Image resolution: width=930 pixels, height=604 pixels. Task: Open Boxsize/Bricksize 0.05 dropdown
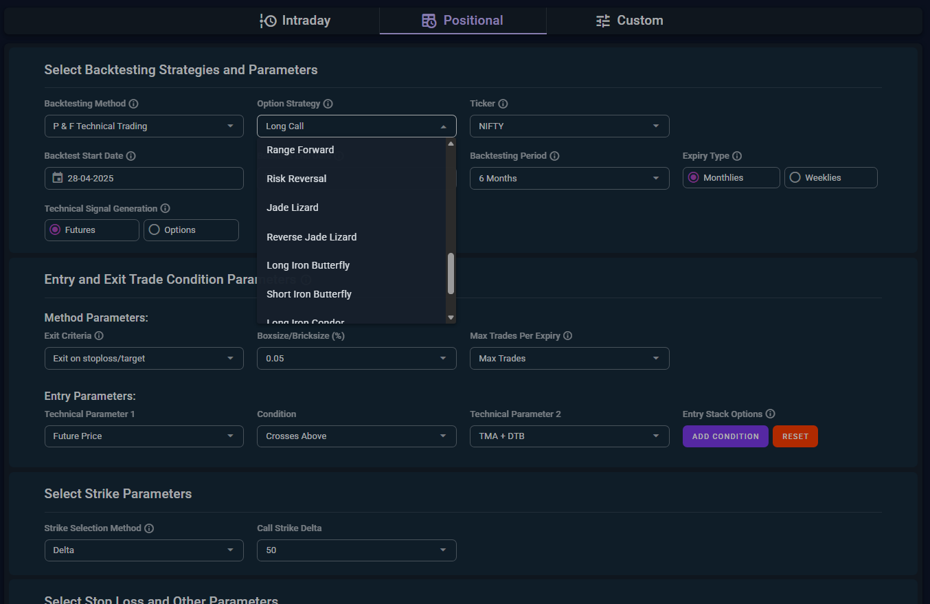tap(356, 359)
